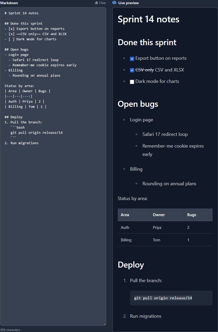Click the Sprint 14 notes preview heading
The height and width of the screenshot is (332, 218).
click(148, 19)
